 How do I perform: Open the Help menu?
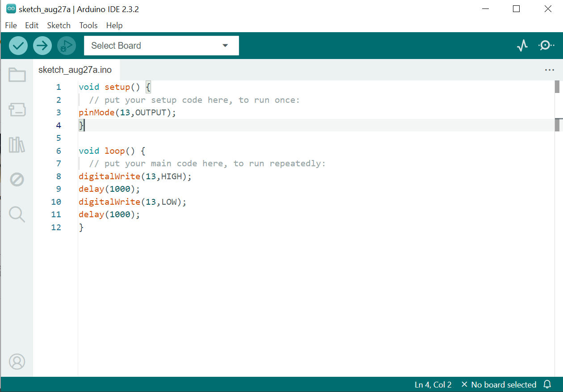tap(114, 25)
